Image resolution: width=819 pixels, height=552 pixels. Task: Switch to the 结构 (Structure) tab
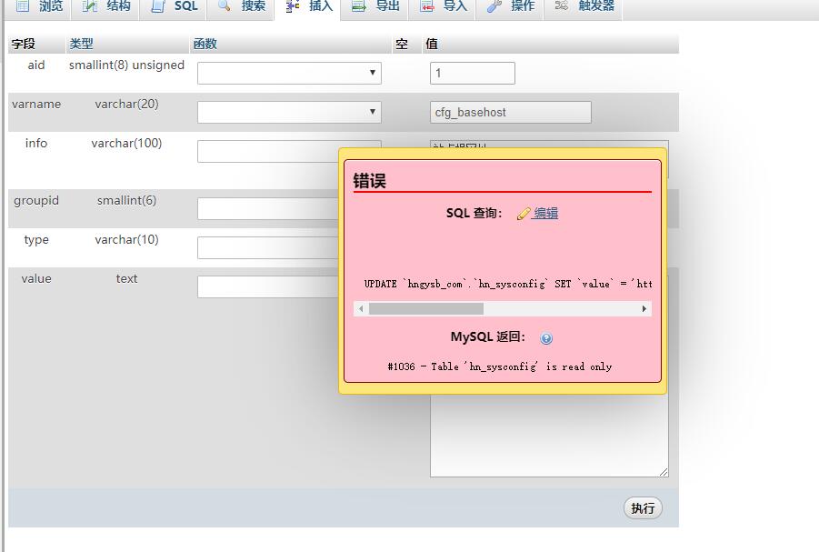point(105,6)
